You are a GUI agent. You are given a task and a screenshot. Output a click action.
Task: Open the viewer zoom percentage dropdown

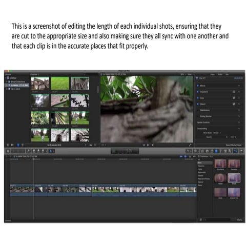[x=183, y=74]
